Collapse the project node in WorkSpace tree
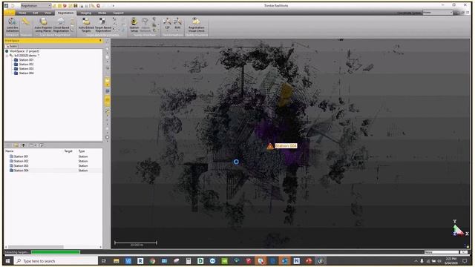The width and height of the screenshot is (475, 267). pos(7,56)
